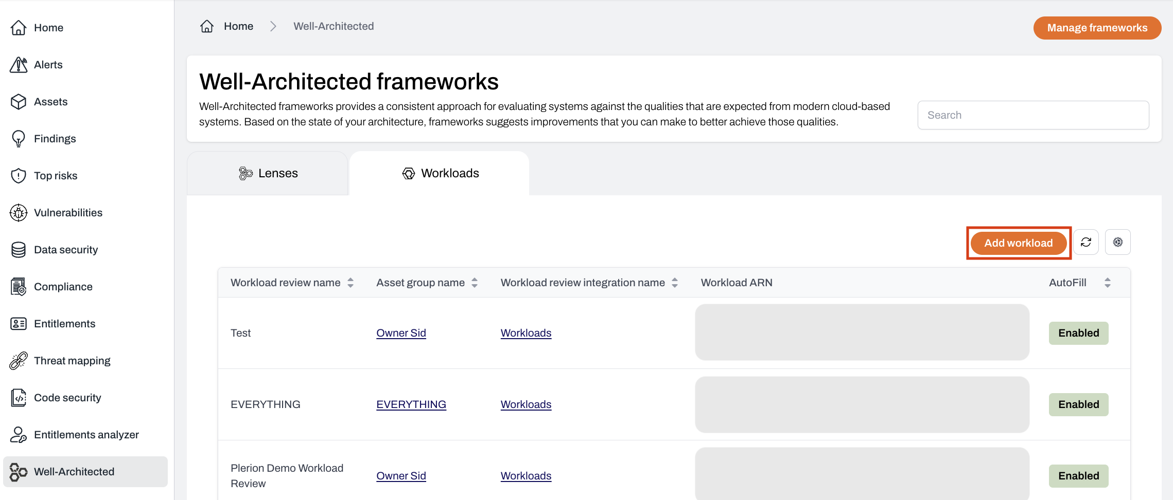Open the table settings gear

click(x=1117, y=242)
